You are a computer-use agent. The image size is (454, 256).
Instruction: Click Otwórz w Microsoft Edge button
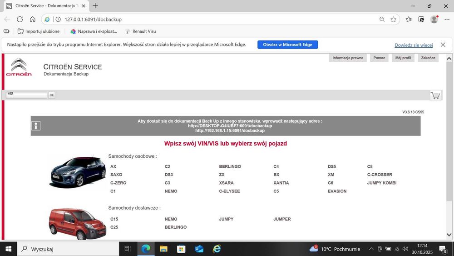click(x=287, y=45)
